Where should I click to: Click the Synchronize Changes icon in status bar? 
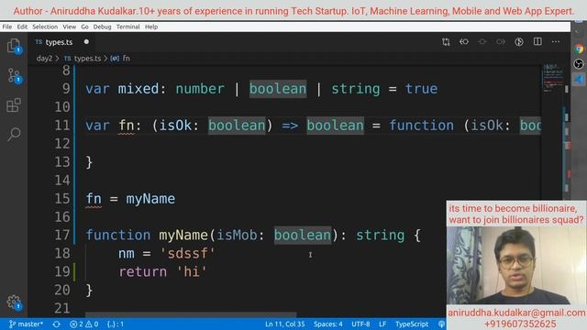point(56,324)
